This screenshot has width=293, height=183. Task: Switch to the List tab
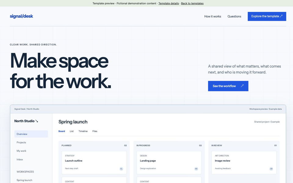[x=72, y=131]
